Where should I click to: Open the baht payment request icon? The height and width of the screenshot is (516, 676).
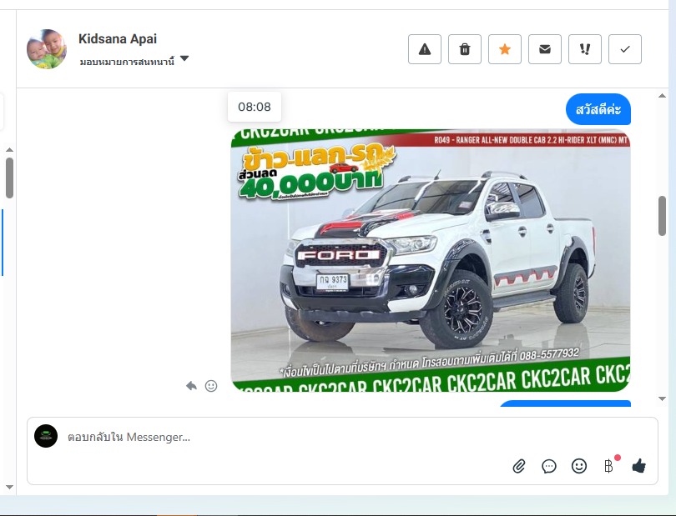tap(608, 466)
